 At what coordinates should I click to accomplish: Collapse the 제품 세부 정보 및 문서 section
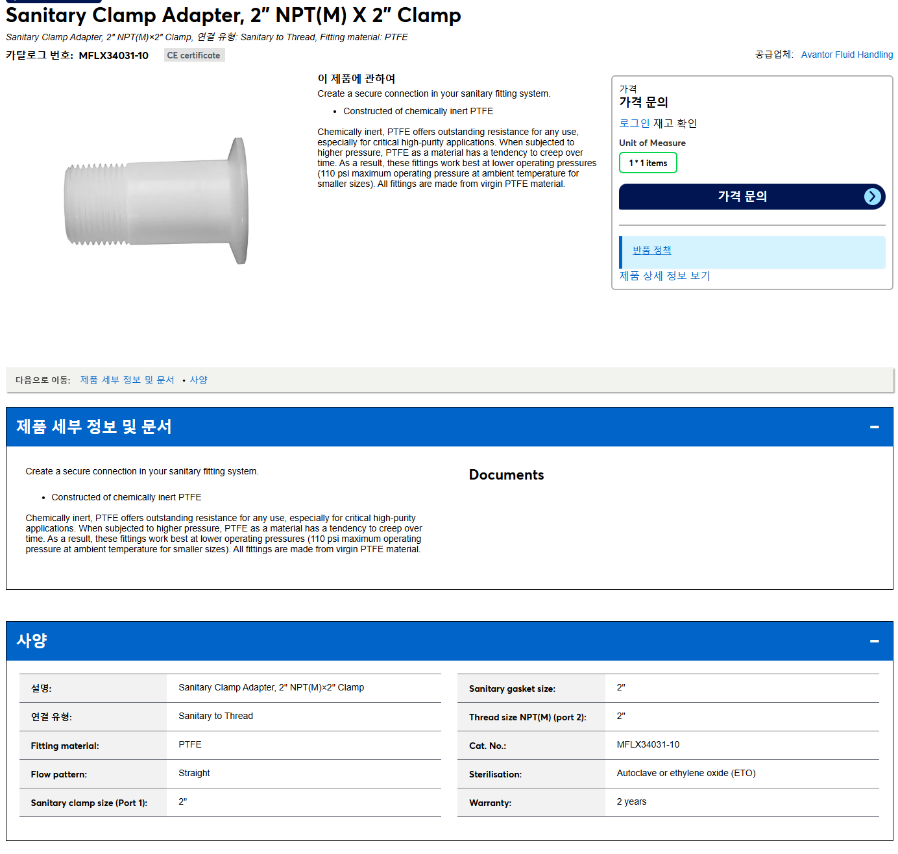click(874, 427)
